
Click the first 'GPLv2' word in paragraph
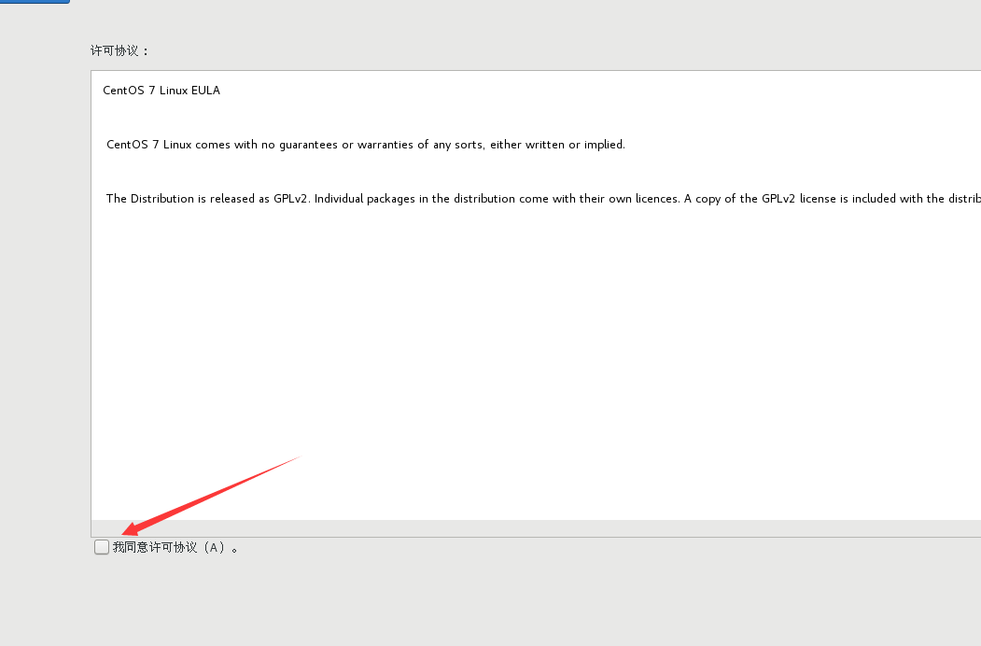click(291, 199)
